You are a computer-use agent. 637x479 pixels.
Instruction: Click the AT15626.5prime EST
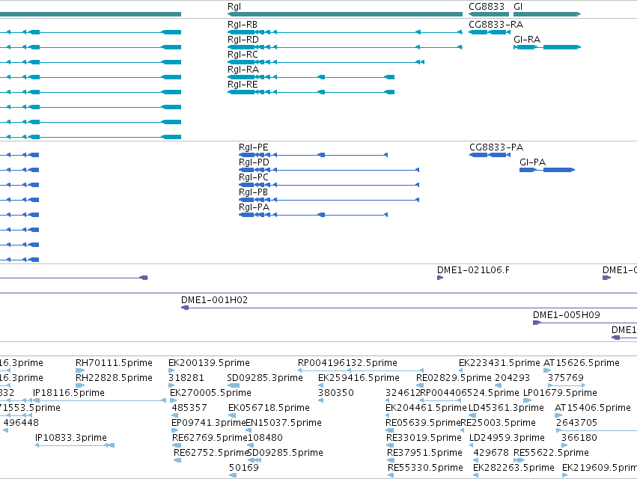click(x=547, y=370)
